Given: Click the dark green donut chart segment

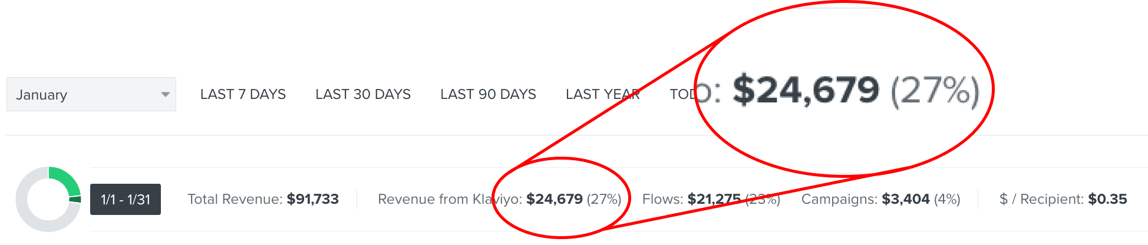Looking at the screenshot, I should 75,200.
